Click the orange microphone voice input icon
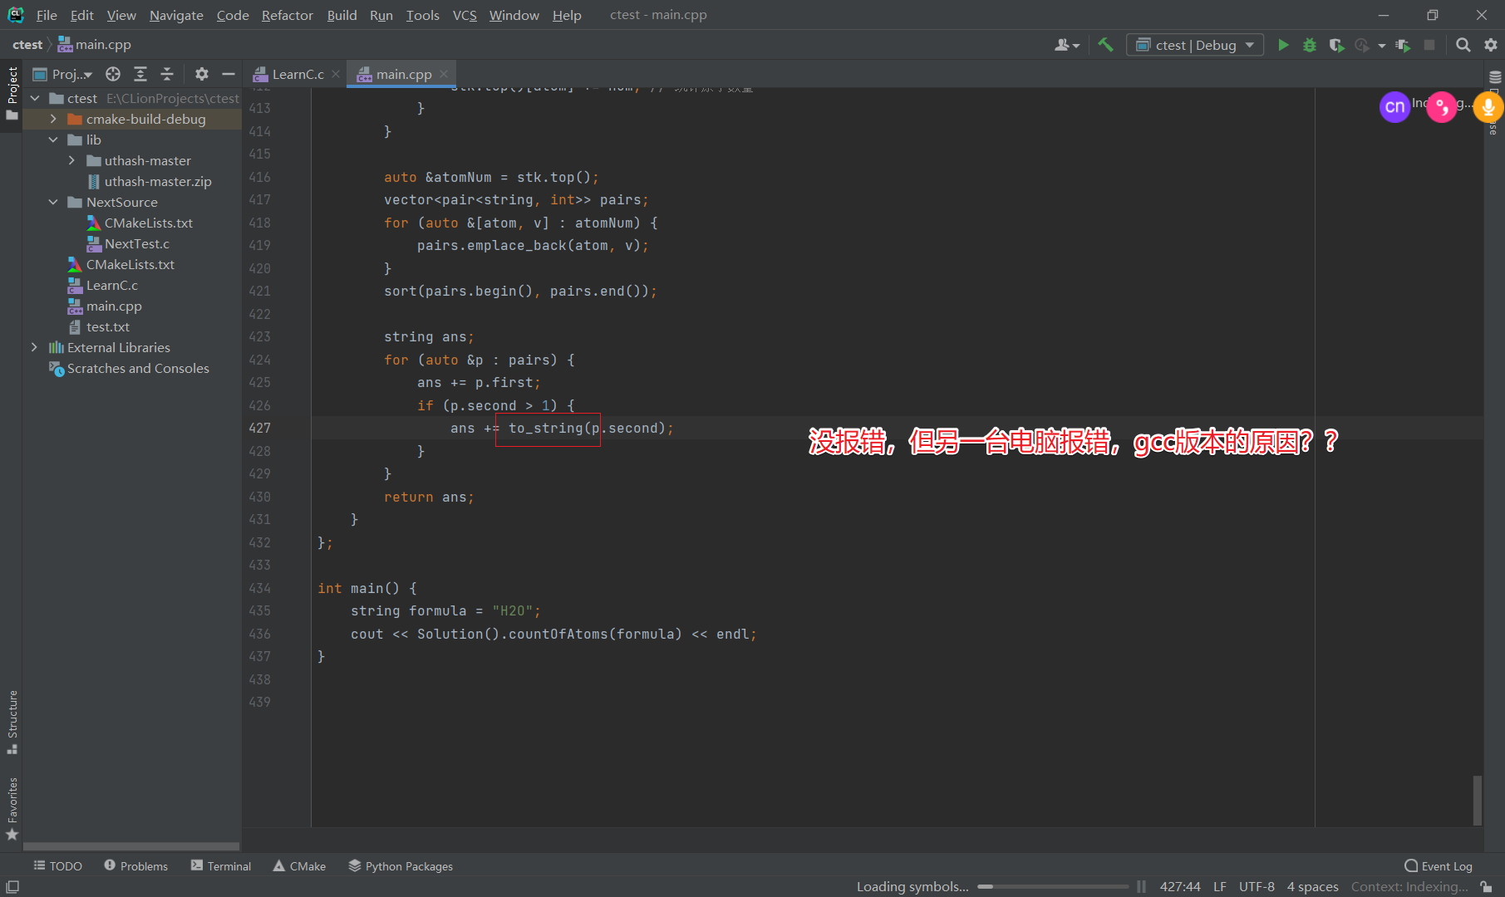 coord(1488,106)
